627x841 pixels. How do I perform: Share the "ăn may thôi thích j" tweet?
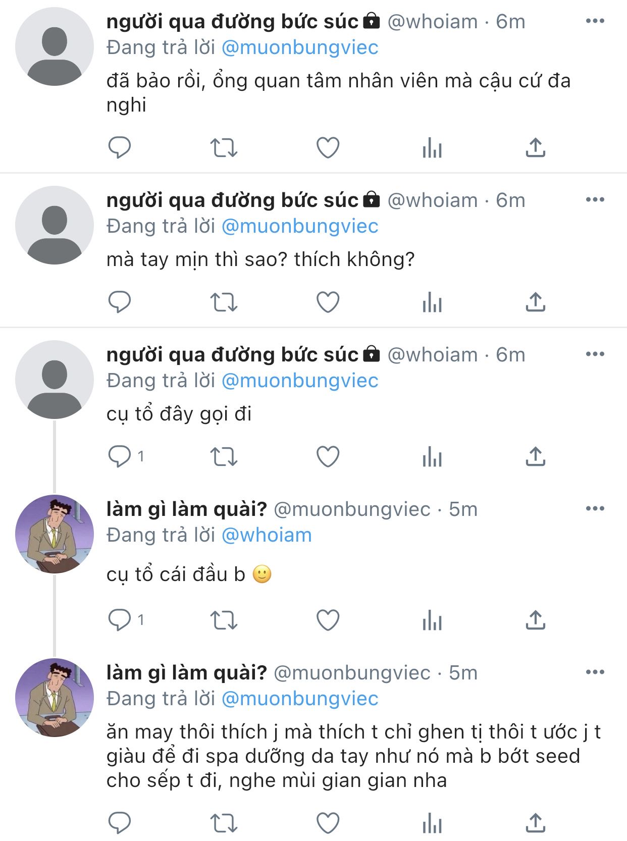tap(535, 823)
